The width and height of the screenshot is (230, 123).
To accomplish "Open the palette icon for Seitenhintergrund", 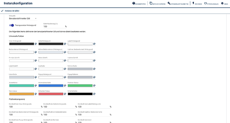I will [65, 44].
